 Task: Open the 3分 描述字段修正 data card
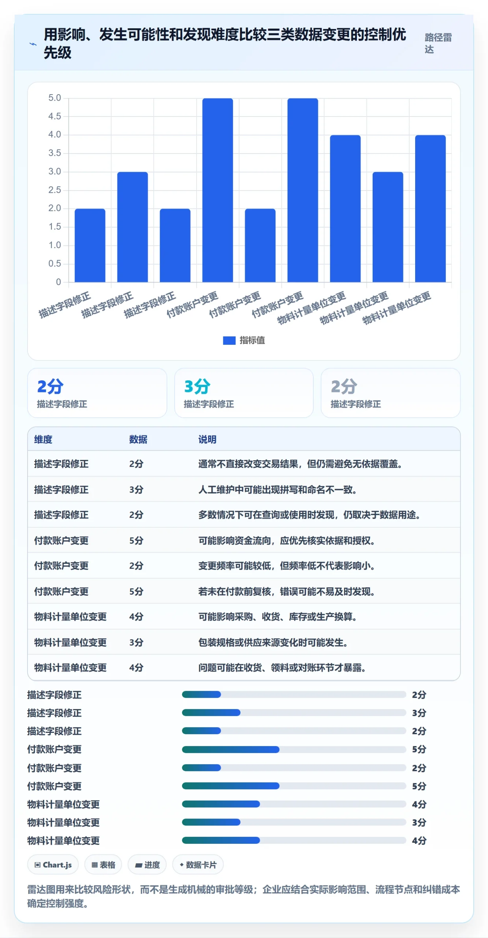click(x=244, y=393)
